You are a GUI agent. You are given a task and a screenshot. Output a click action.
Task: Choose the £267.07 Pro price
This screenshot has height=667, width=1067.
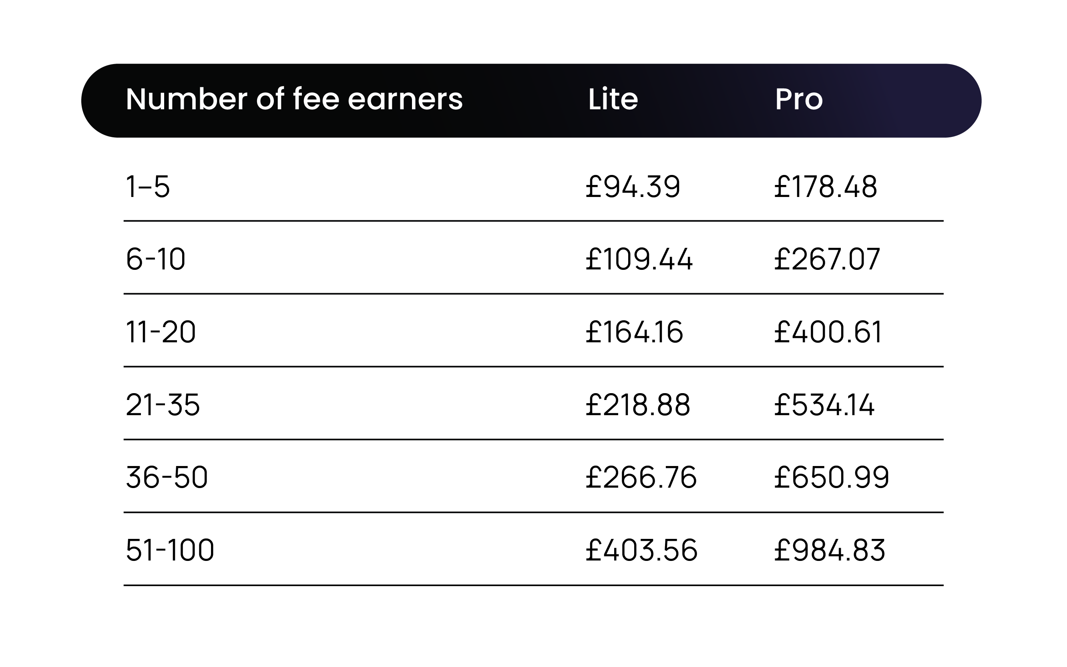coord(827,259)
